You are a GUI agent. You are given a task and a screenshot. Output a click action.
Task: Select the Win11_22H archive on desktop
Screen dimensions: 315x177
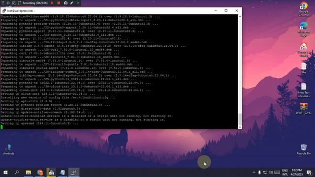304,109
